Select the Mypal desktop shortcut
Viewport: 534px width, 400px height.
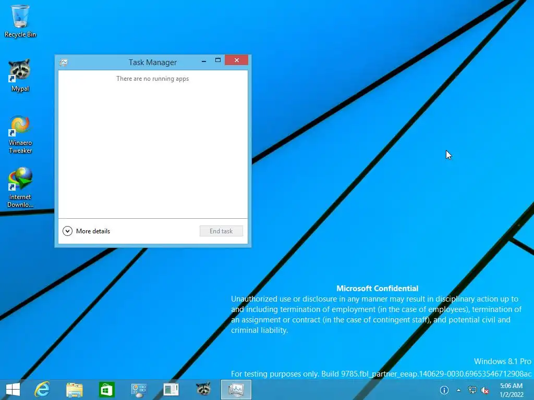20,75
